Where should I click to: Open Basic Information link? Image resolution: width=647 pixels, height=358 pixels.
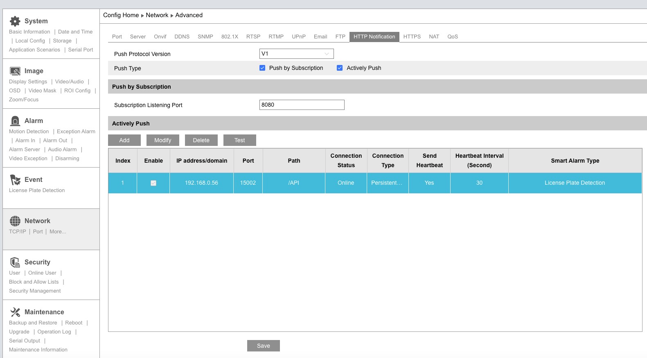[x=29, y=31]
